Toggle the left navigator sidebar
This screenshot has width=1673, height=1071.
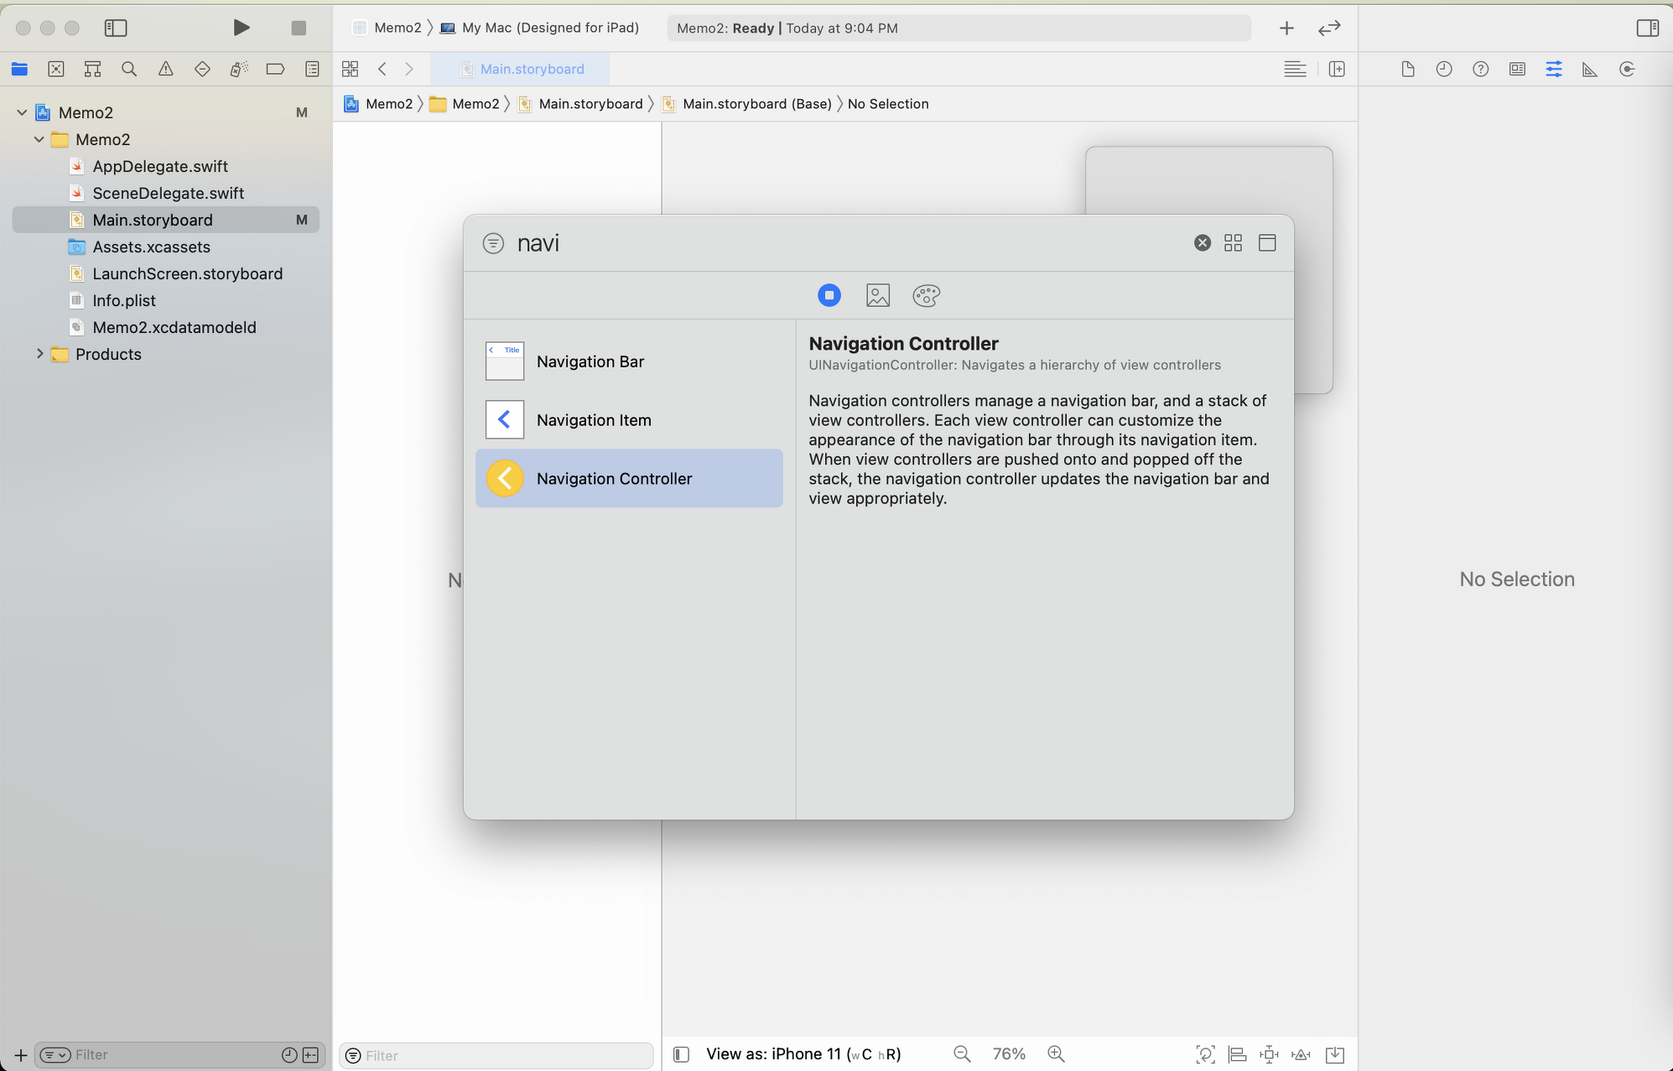pyautogui.click(x=116, y=28)
